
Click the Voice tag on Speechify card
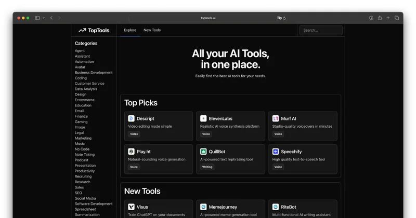[x=278, y=167]
